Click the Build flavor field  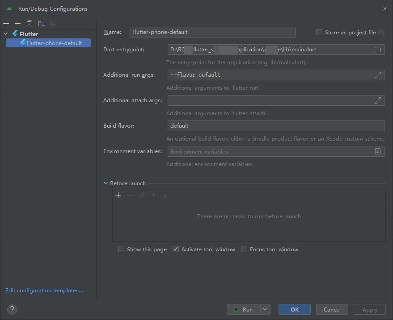(x=276, y=126)
